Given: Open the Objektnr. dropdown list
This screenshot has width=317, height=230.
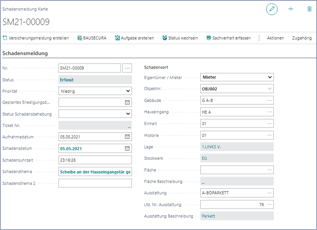Looking at the screenshot, I should (269, 89).
